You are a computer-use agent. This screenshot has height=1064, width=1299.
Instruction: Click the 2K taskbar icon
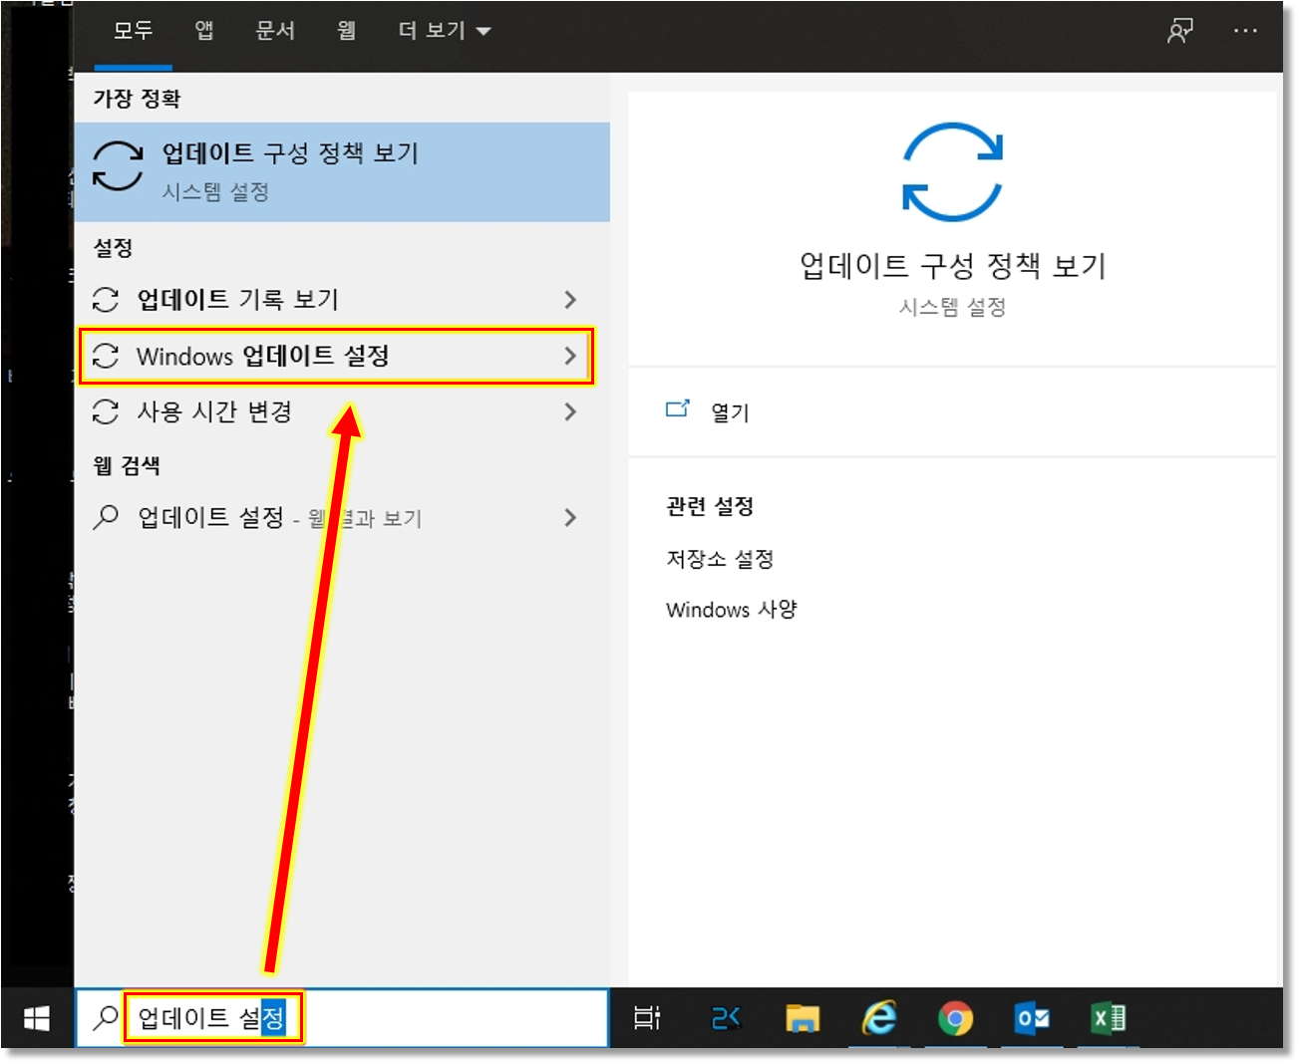pos(725,1018)
